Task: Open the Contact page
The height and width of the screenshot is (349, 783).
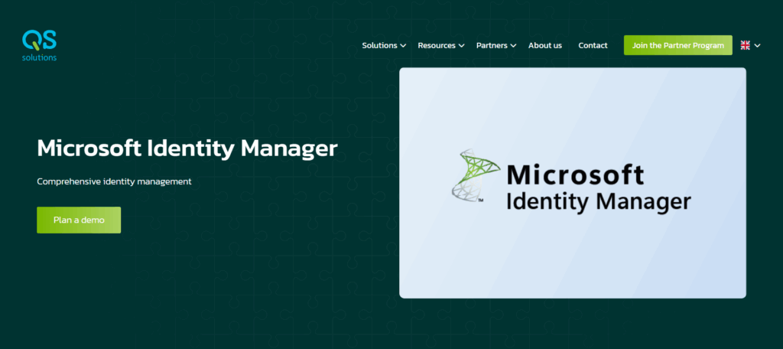Action: click(593, 45)
